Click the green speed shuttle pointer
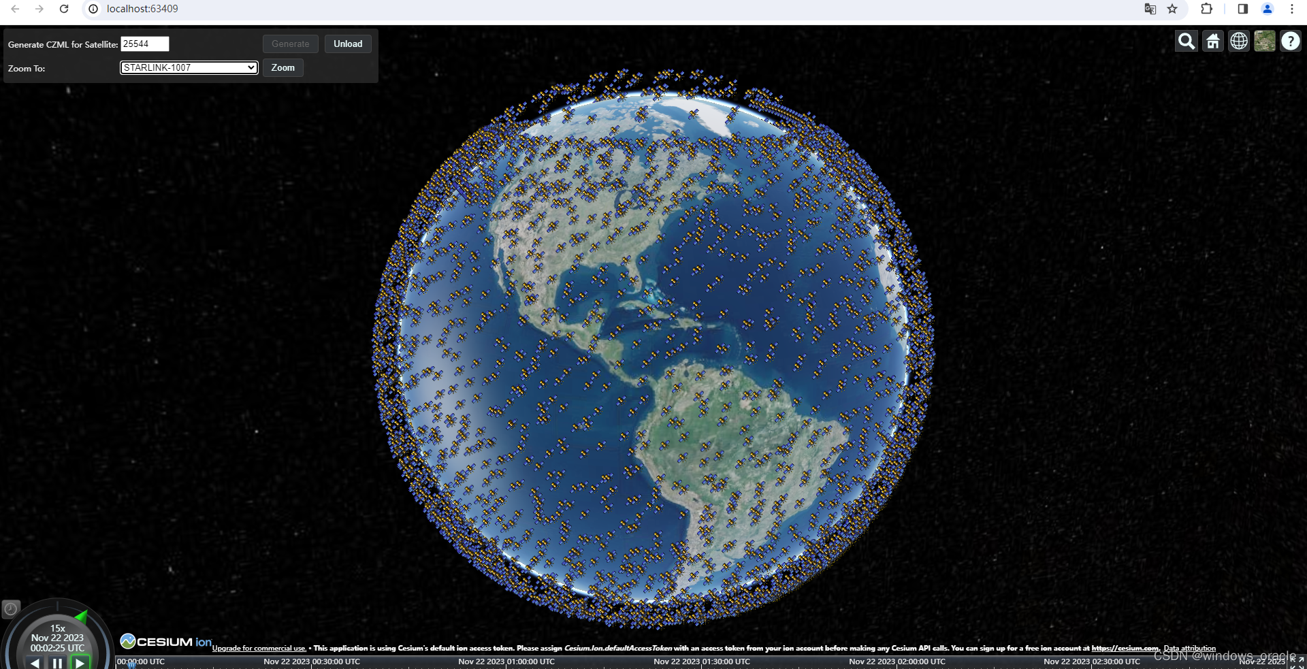Viewport: 1307px width, 669px height. [82, 617]
